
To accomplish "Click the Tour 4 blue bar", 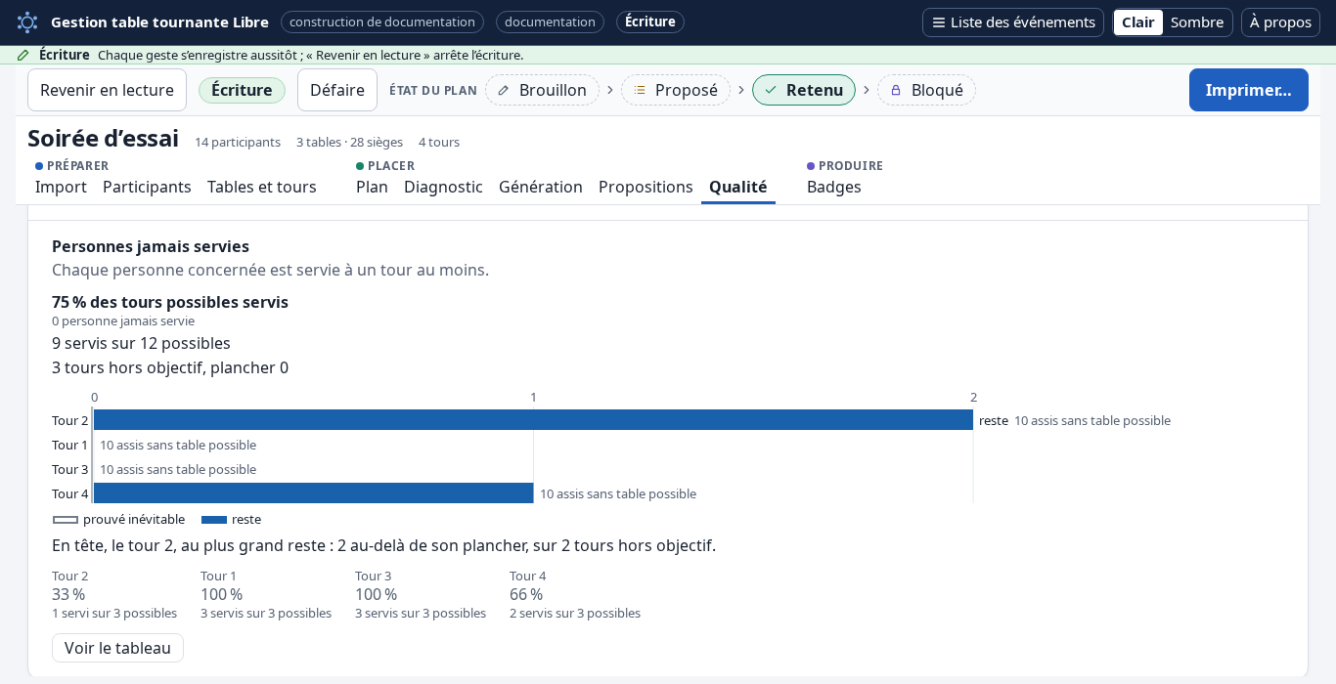I will pyautogui.click(x=313, y=493).
